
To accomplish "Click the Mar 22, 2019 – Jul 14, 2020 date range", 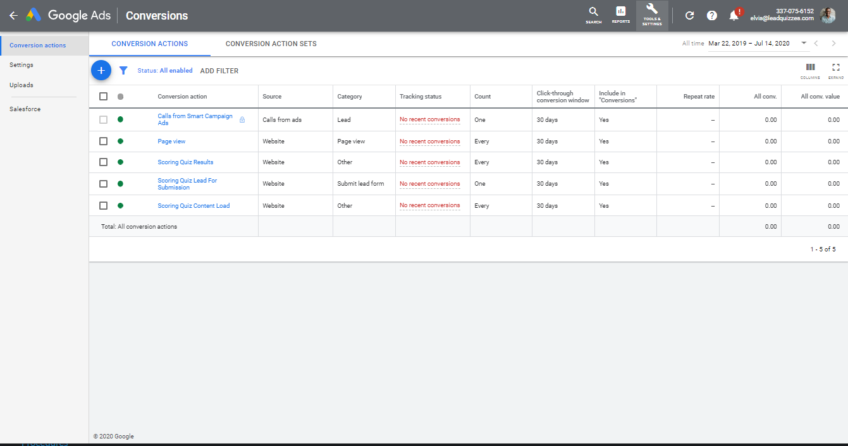I will [749, 44].
